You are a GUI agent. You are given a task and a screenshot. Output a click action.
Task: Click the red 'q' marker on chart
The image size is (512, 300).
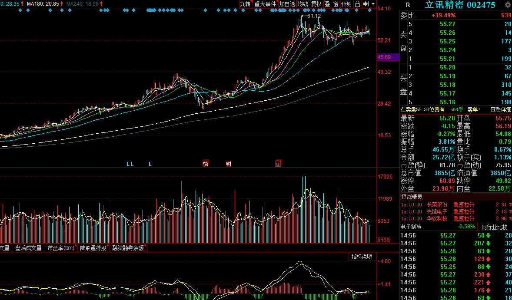[278, 164]
